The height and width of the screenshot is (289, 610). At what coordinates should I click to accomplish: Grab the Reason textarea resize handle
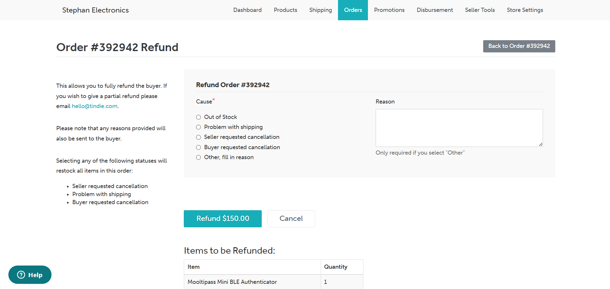click(x=540, y=144)
